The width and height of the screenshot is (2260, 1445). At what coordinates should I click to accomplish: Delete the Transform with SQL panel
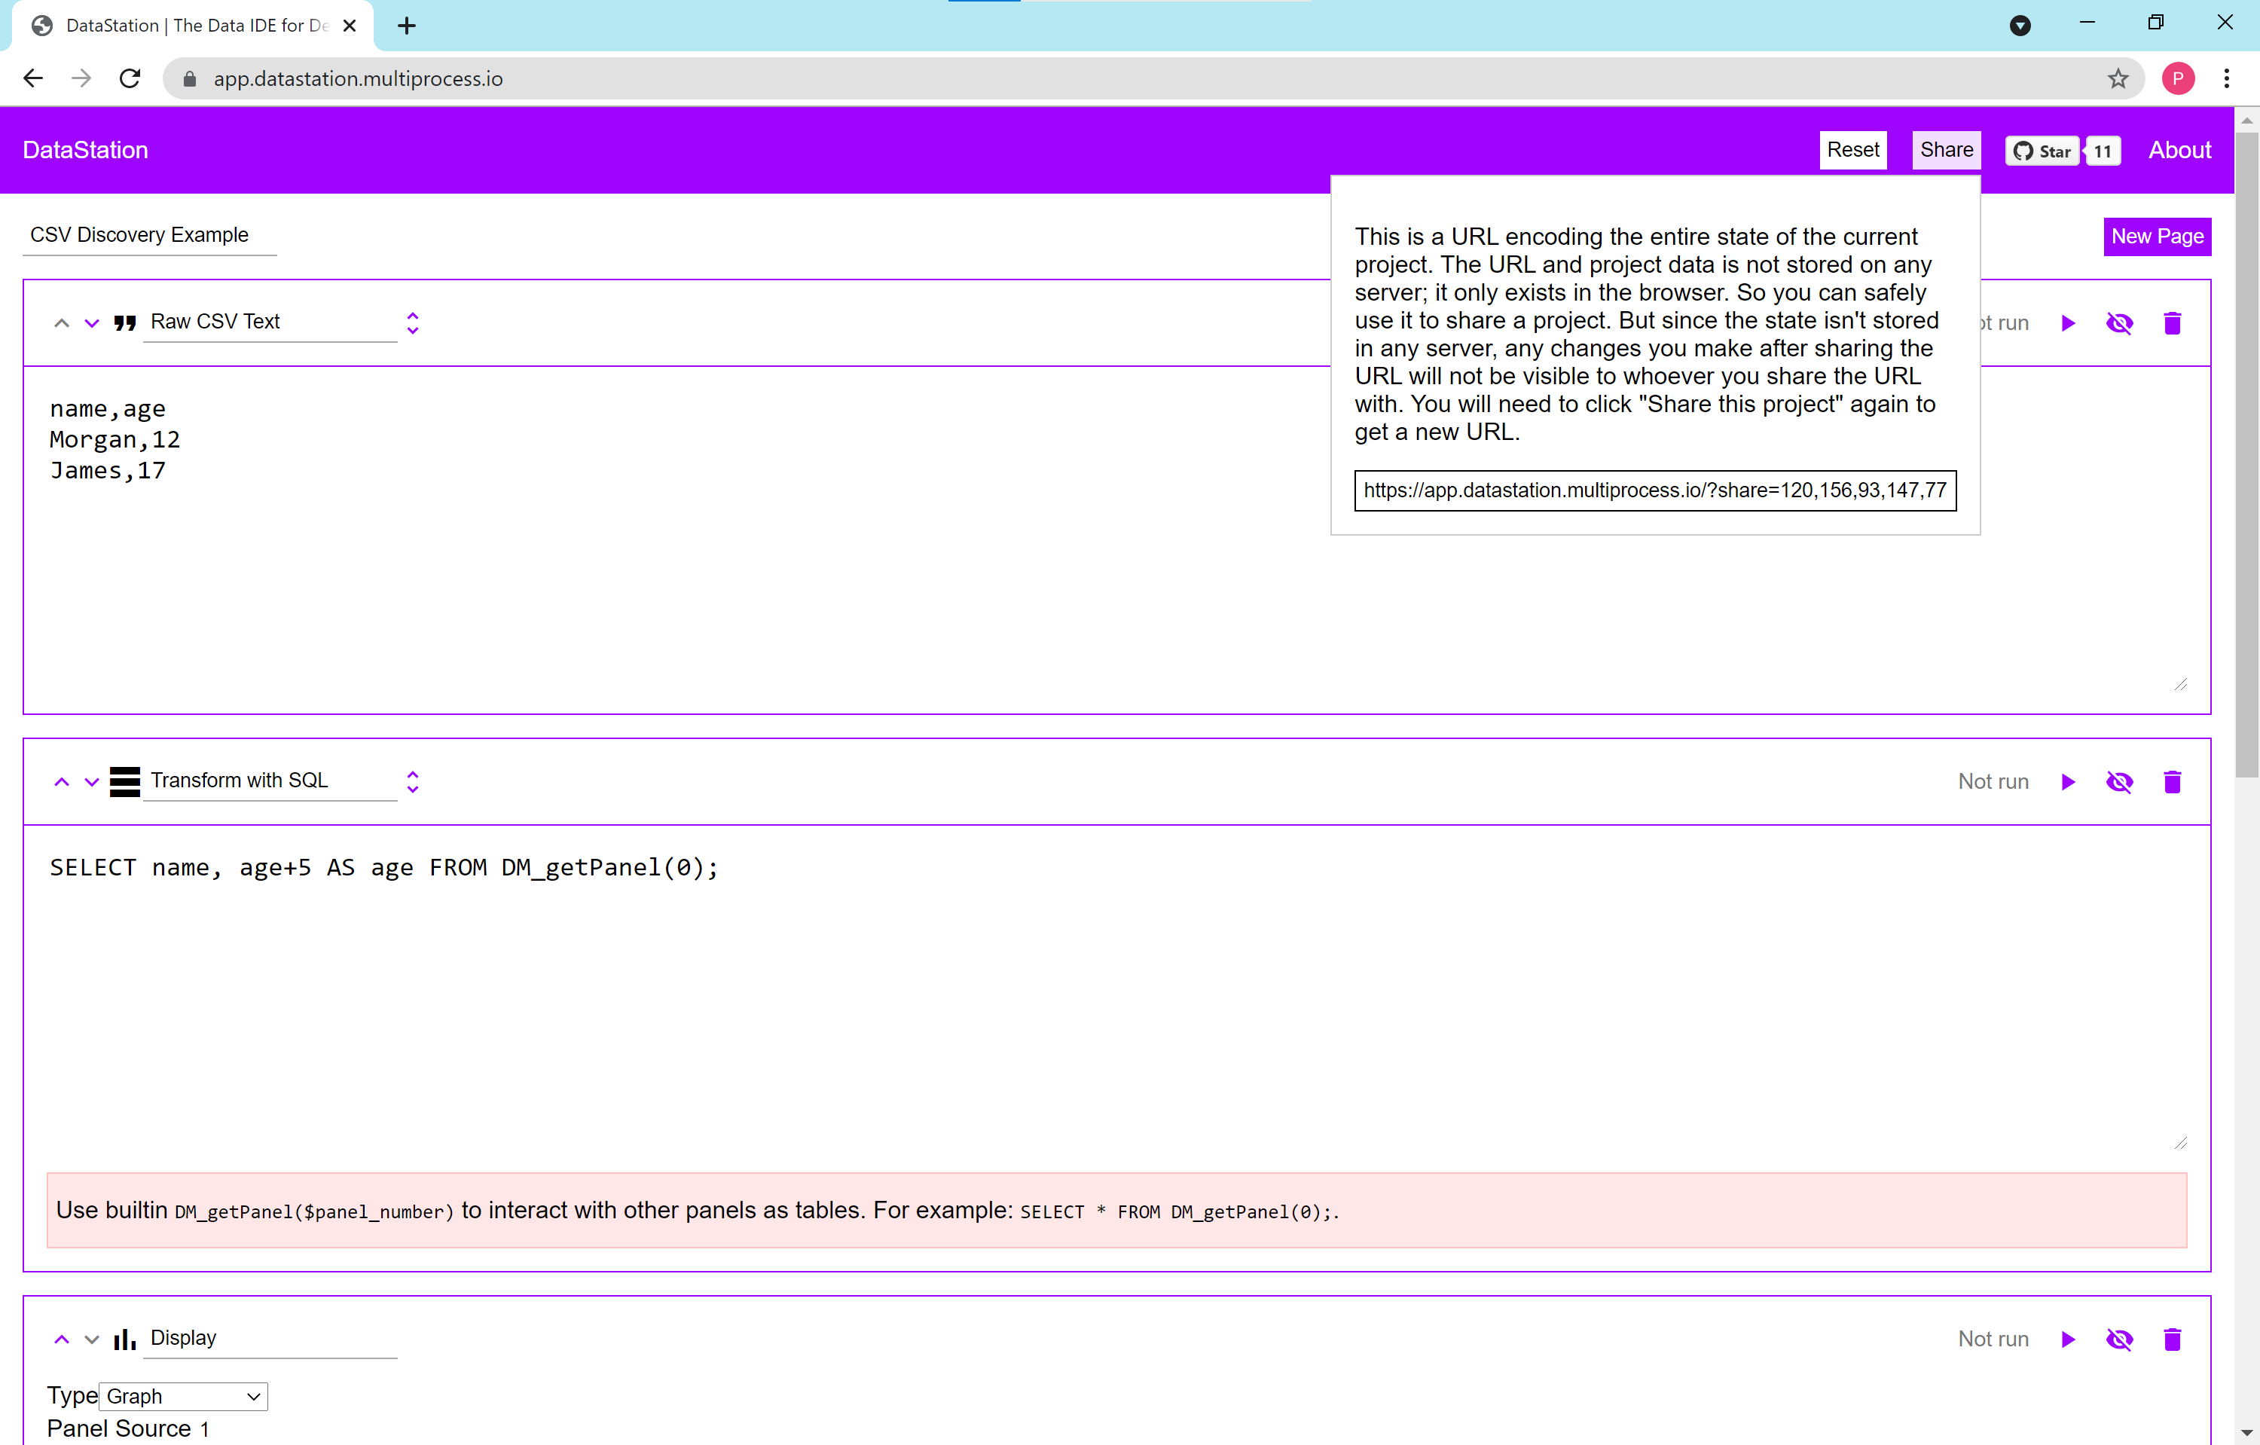pos(2172,781)
